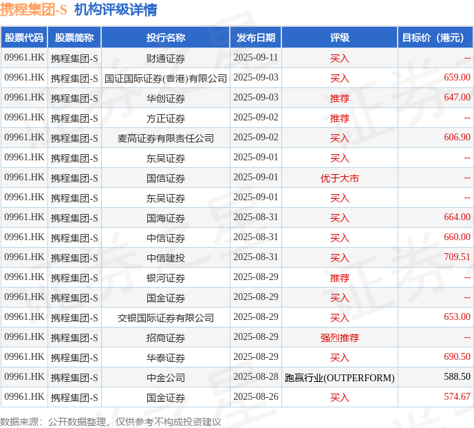
Task: Click the 709.51 target price
Action: [x=457, y=257]
